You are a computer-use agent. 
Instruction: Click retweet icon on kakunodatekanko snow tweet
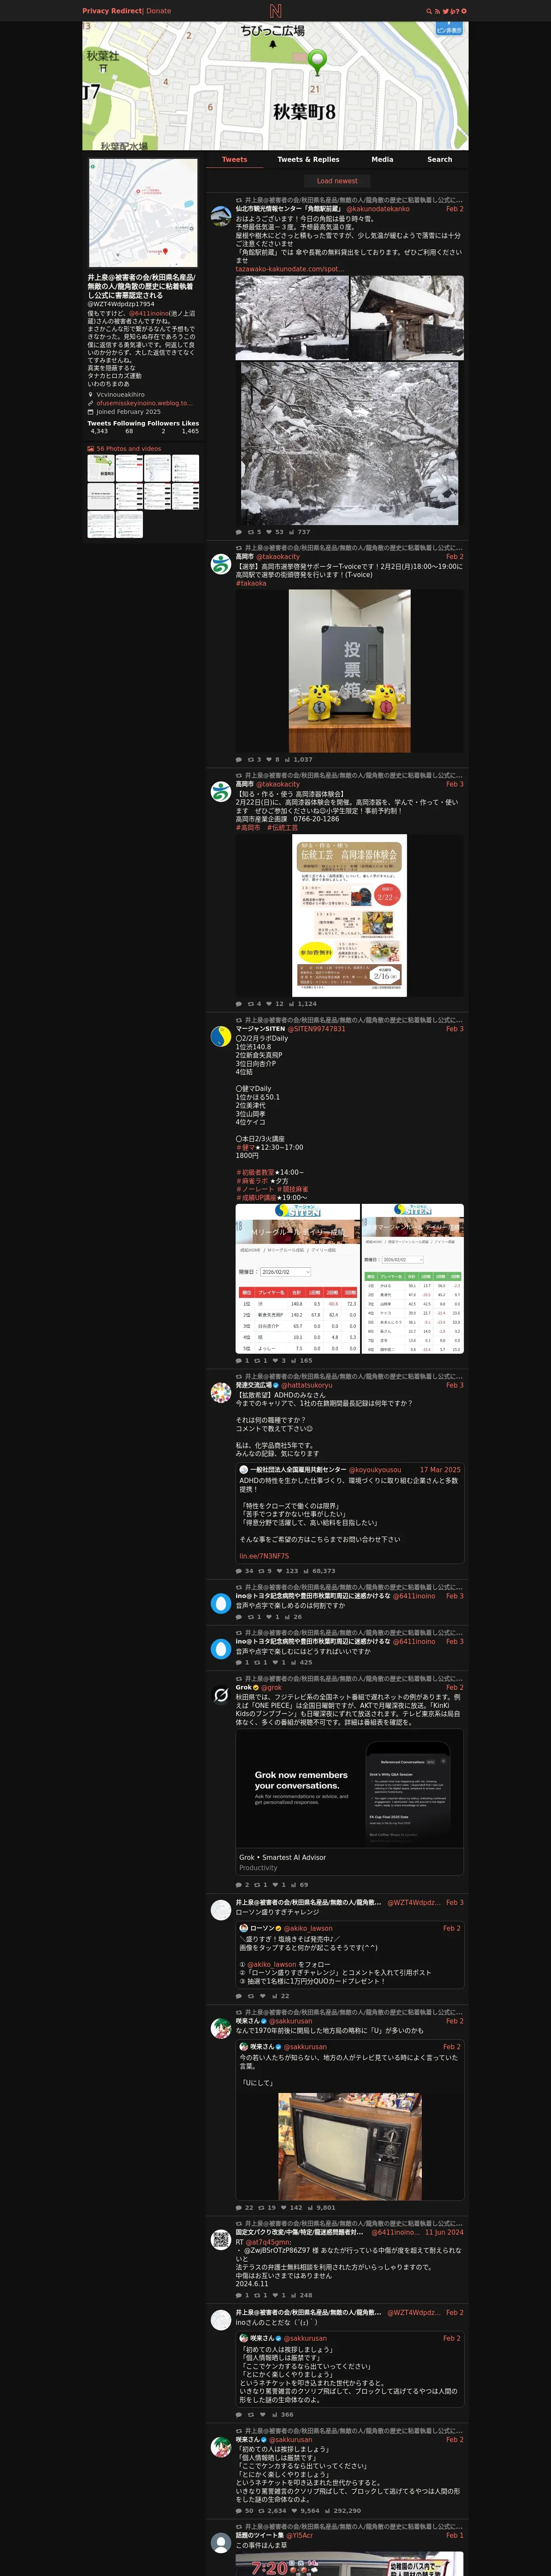[x=251, y=532]
